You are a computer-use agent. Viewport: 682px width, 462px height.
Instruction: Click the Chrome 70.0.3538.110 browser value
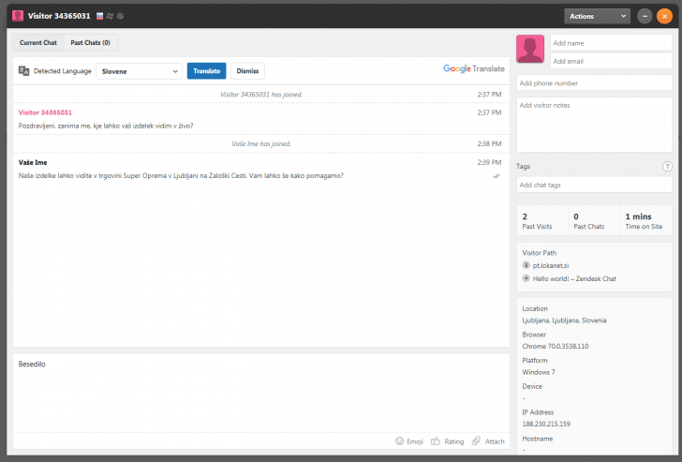[x=556, y=347]
